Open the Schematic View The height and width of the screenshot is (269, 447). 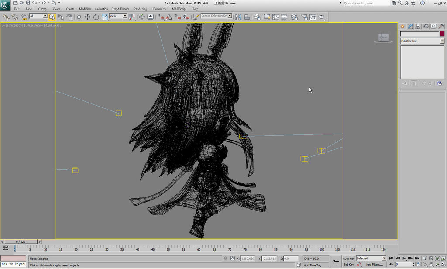pyautogui.click(x=284, y=17)
